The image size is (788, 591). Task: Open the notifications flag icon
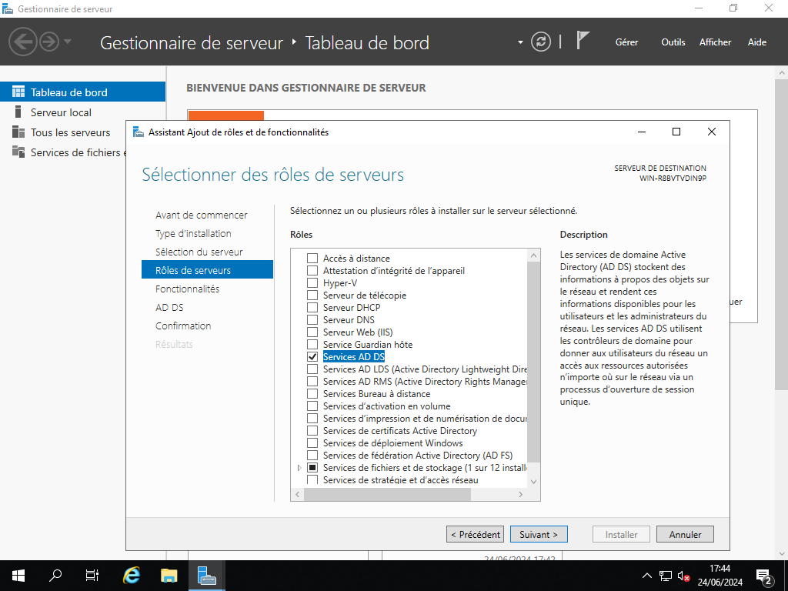coord(583,41)
